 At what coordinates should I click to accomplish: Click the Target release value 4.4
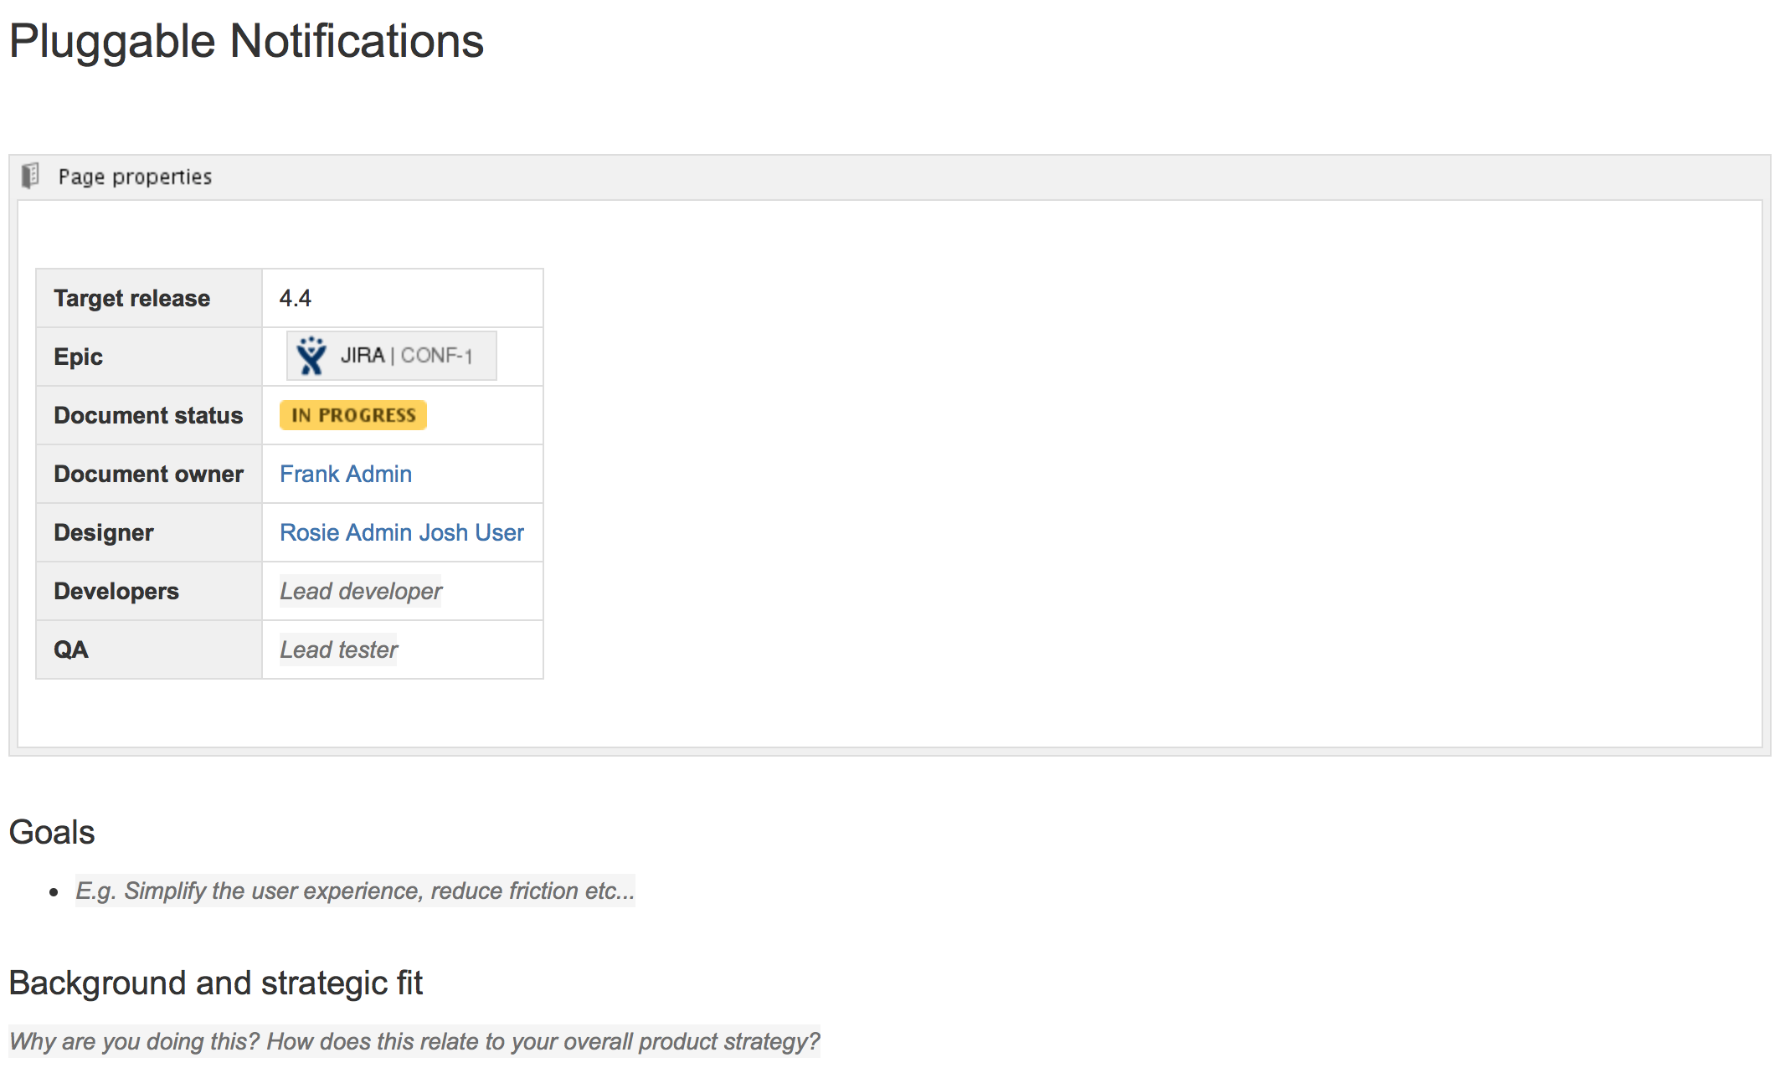295,298
